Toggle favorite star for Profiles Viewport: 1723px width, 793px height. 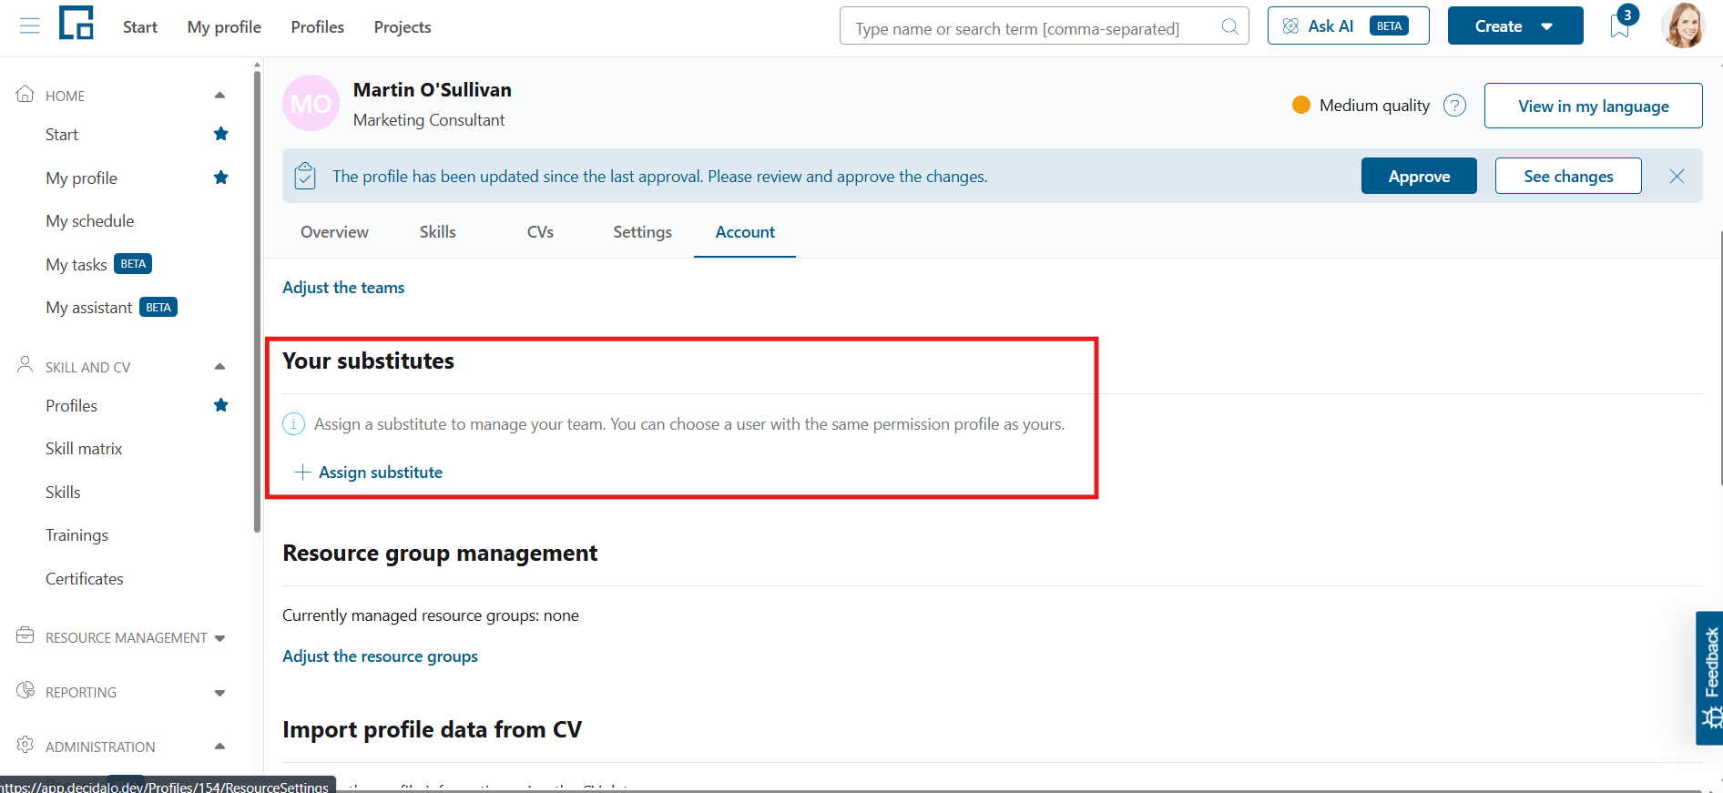(x=220, y=405)
